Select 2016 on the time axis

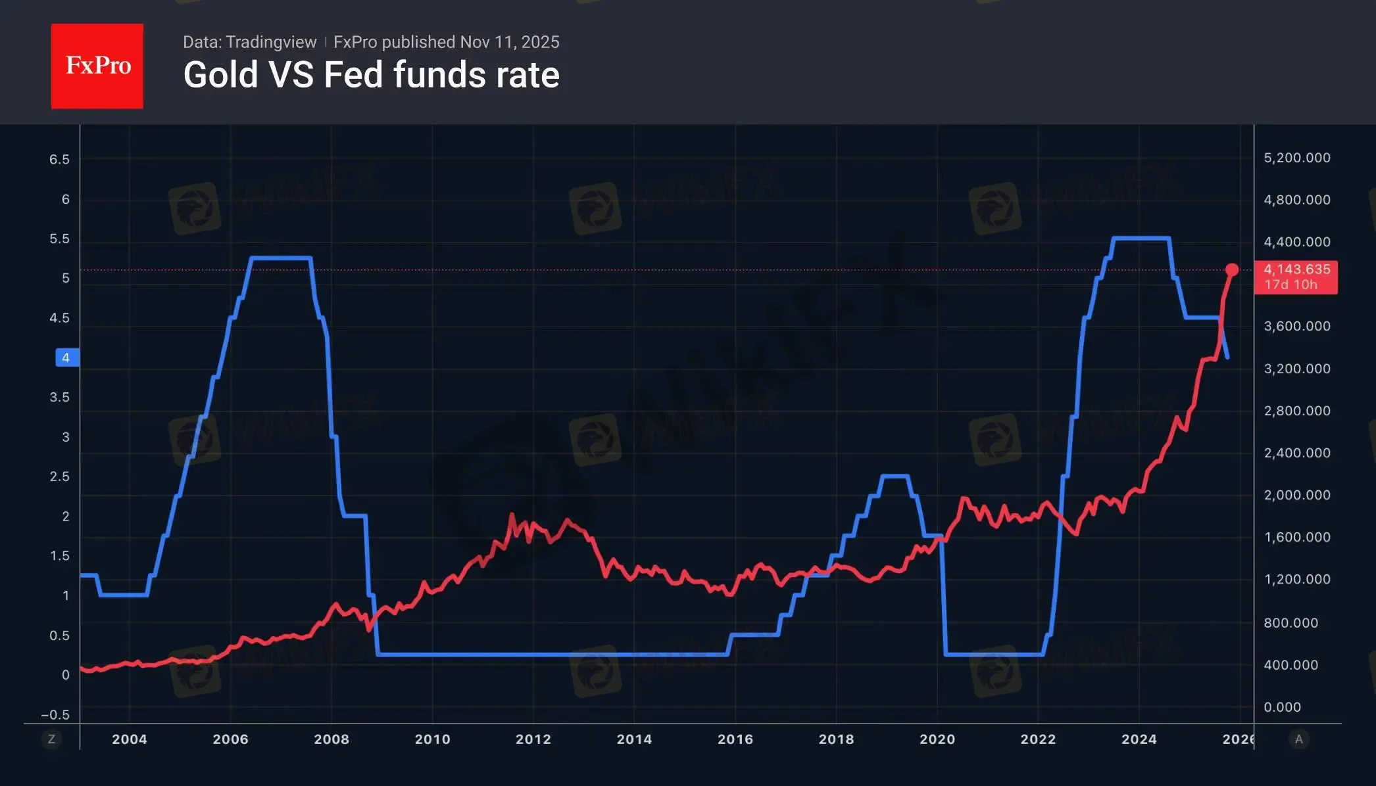coord(735,739)
